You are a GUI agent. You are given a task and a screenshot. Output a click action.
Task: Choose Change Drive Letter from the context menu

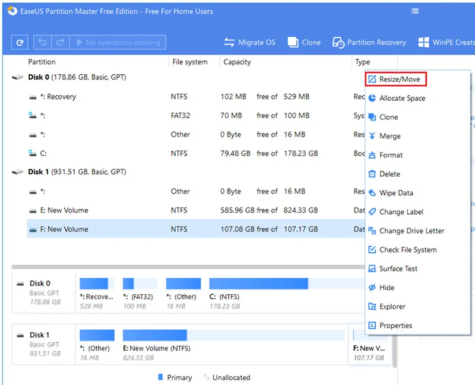[x=418, y=231]
